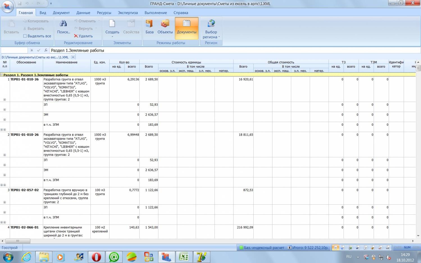Click the Итого sigma icon in status bar

290,248
